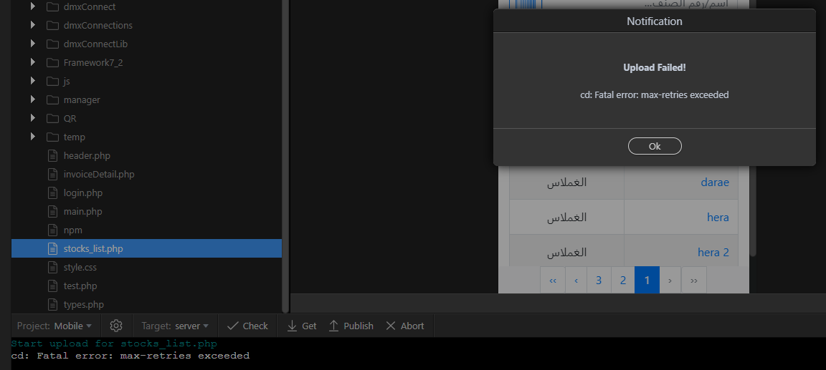826x370 pixels.
Task: Open the hera 2 link
Action: [713, 252]
